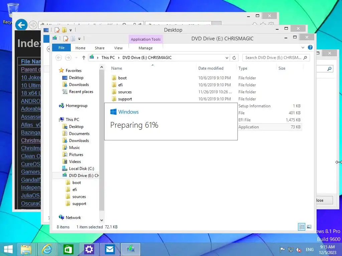This screenshot has height=256, width=342.
Task: Sort files by the Size column
Action: click(282, 68)
